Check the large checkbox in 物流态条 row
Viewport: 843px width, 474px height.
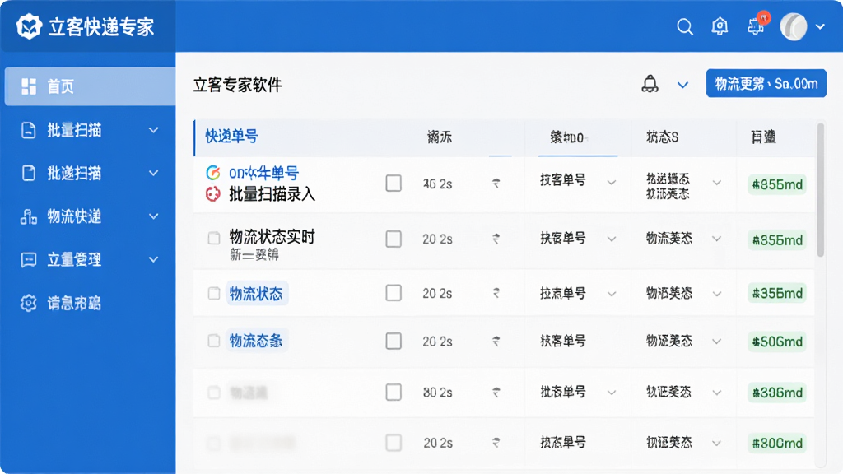pyautogui.click(x=394, y=341)
